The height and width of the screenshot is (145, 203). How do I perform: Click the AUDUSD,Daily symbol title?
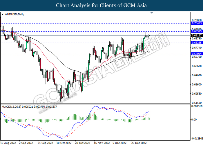(14, 14)
